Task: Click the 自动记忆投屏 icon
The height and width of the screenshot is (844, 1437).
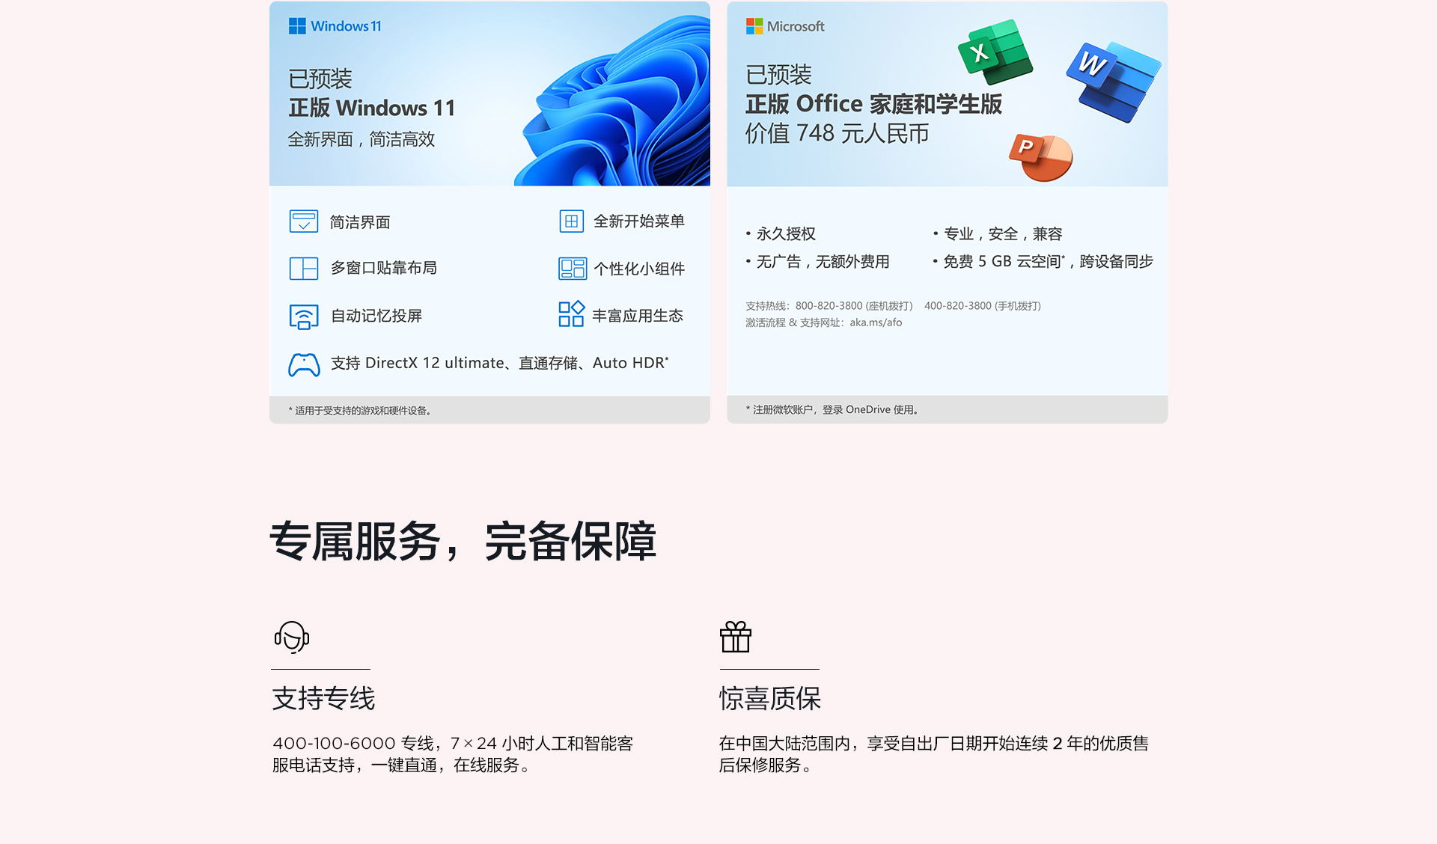Action: pyautogui.click(x=304, y=316)
